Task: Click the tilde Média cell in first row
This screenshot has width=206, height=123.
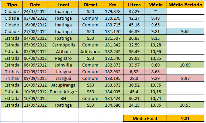Action: (155, 11)
